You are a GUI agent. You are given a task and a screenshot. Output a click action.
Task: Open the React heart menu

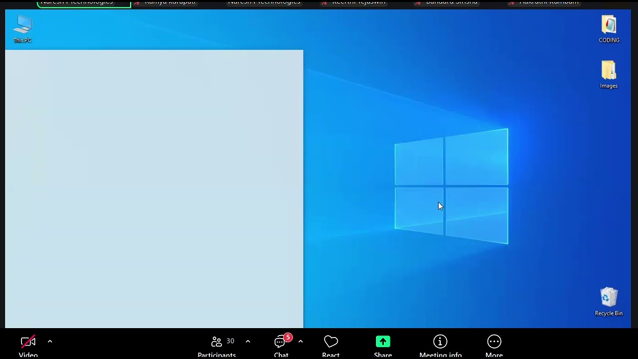(x=331, y=347)
